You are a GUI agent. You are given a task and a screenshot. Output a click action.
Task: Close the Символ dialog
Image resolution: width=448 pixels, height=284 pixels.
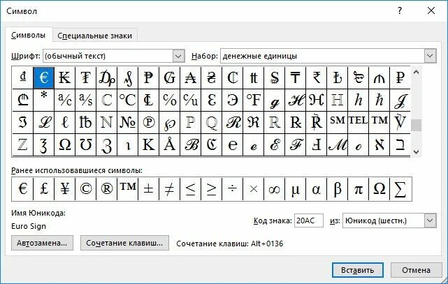tap(431, 11)
